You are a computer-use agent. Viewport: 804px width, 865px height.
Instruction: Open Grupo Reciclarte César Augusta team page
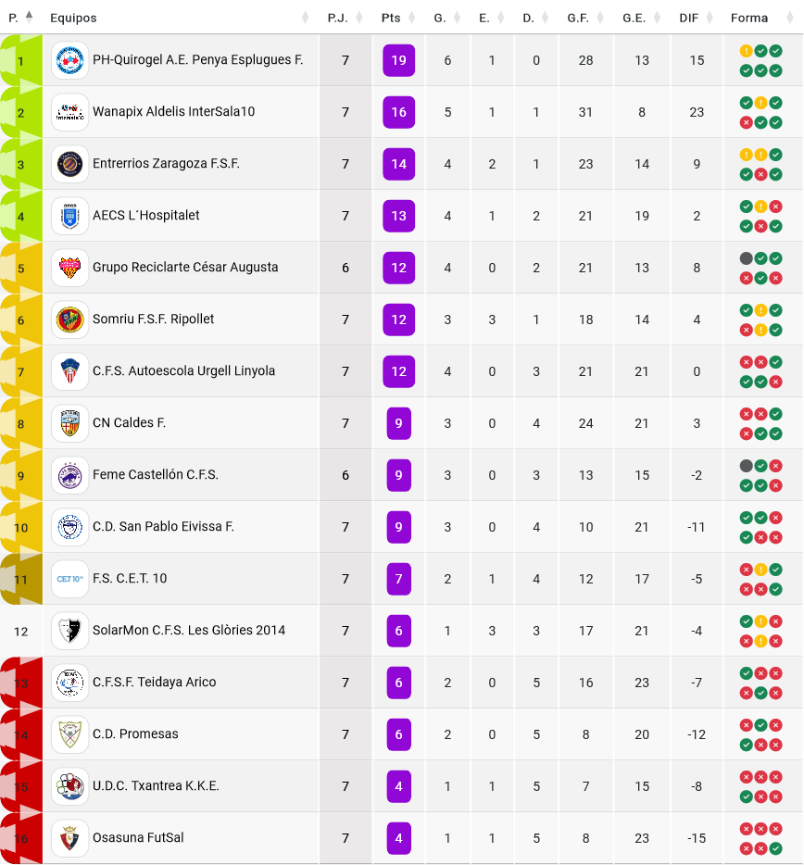pyautogui.click(x=185, y=267)
